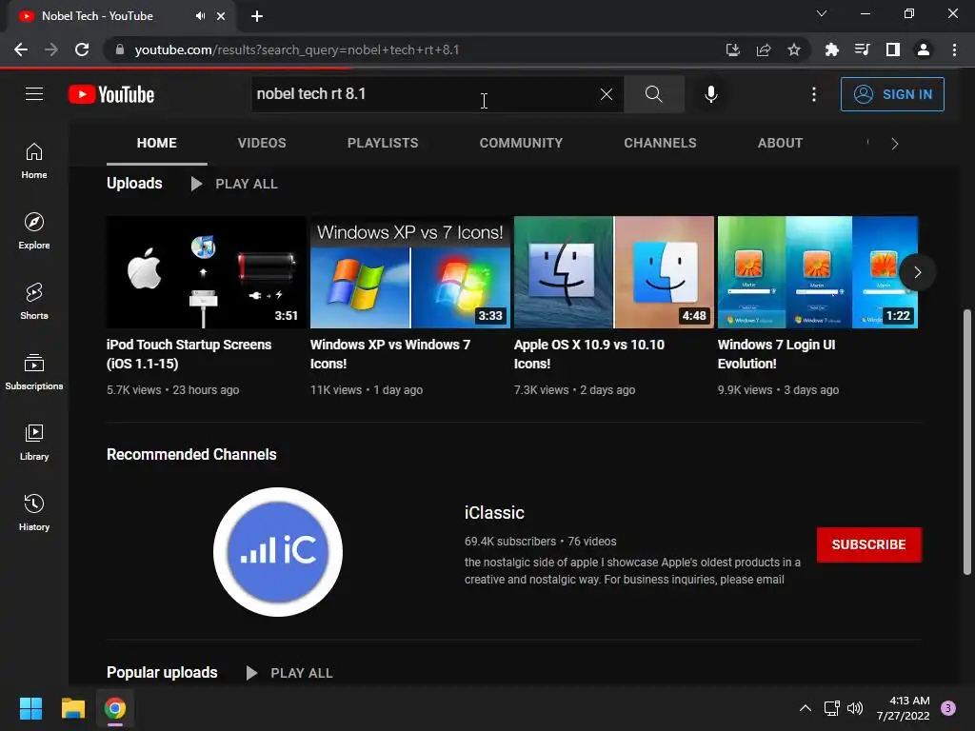Open Subscriptions in the sidebar
Screen dimensions: 975x731
tap(34, 372)
